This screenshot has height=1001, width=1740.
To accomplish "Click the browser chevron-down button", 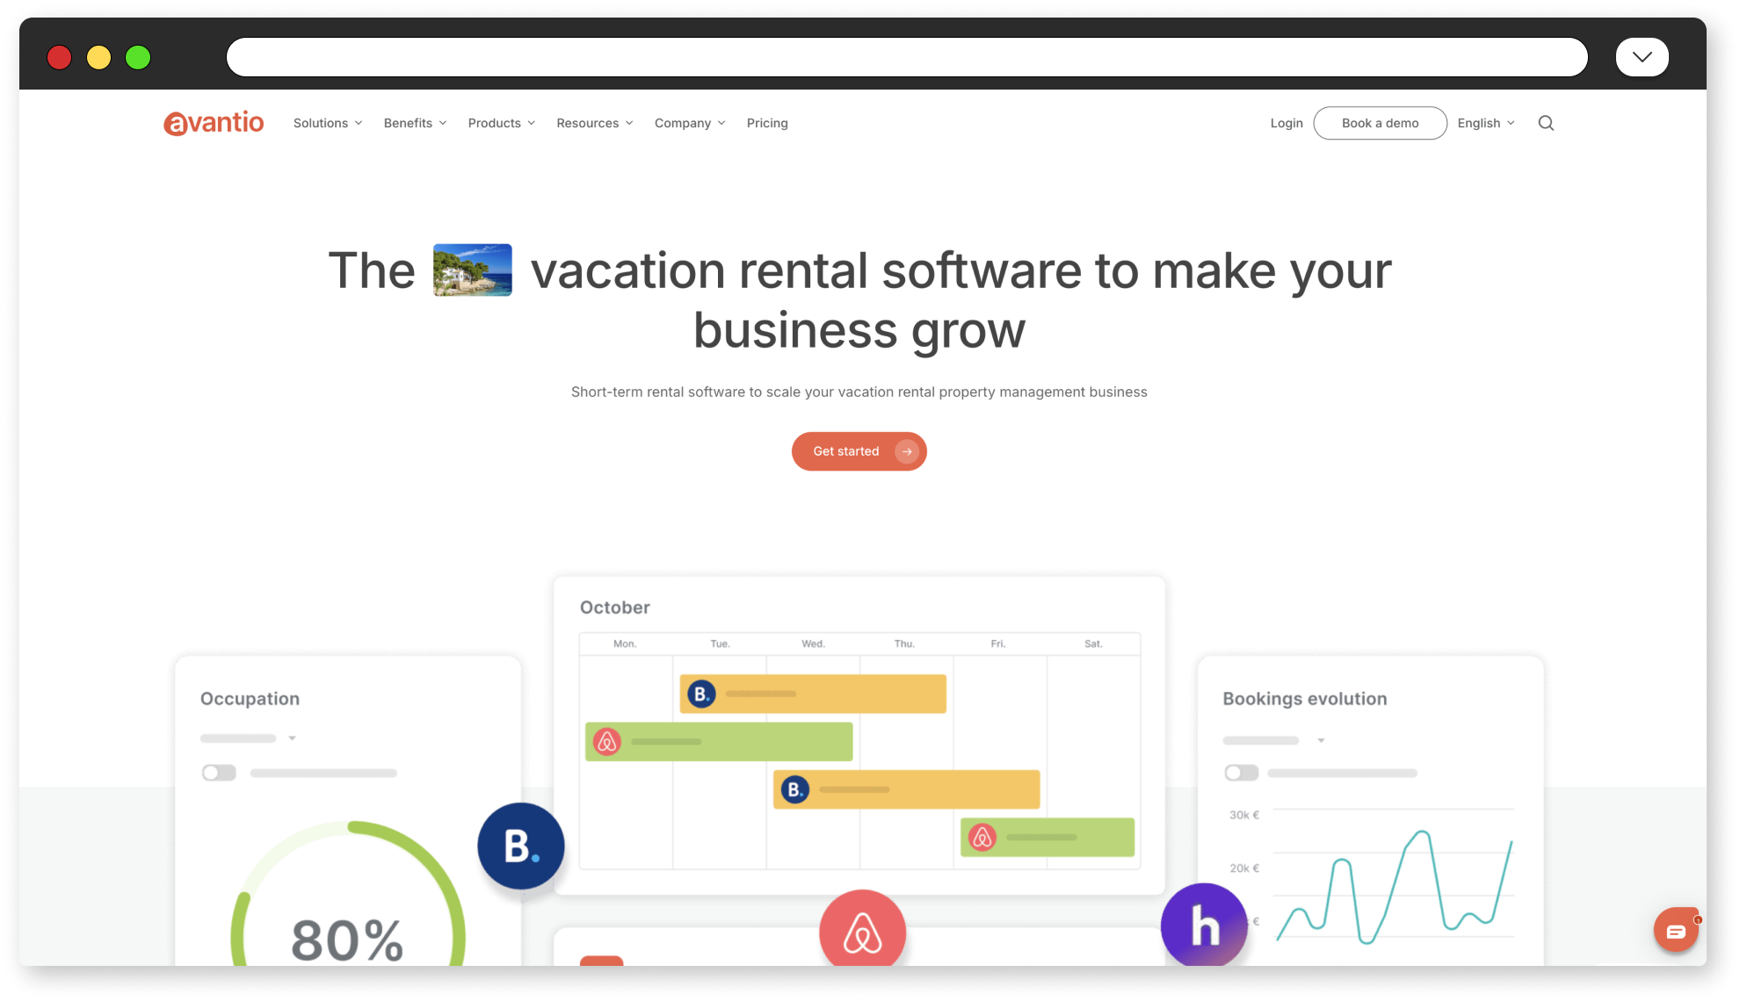I will pos(1642,57).
